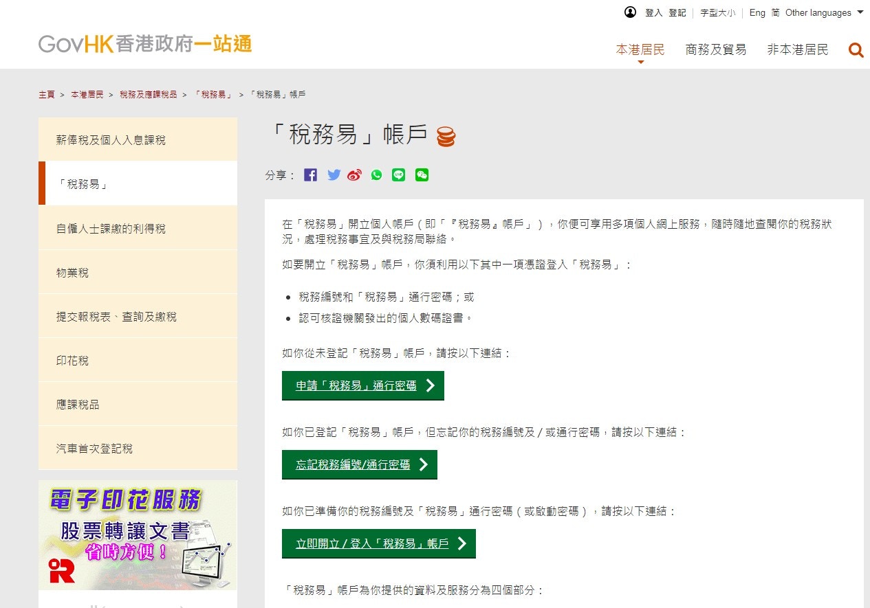Share the page using WeChat

422,174
